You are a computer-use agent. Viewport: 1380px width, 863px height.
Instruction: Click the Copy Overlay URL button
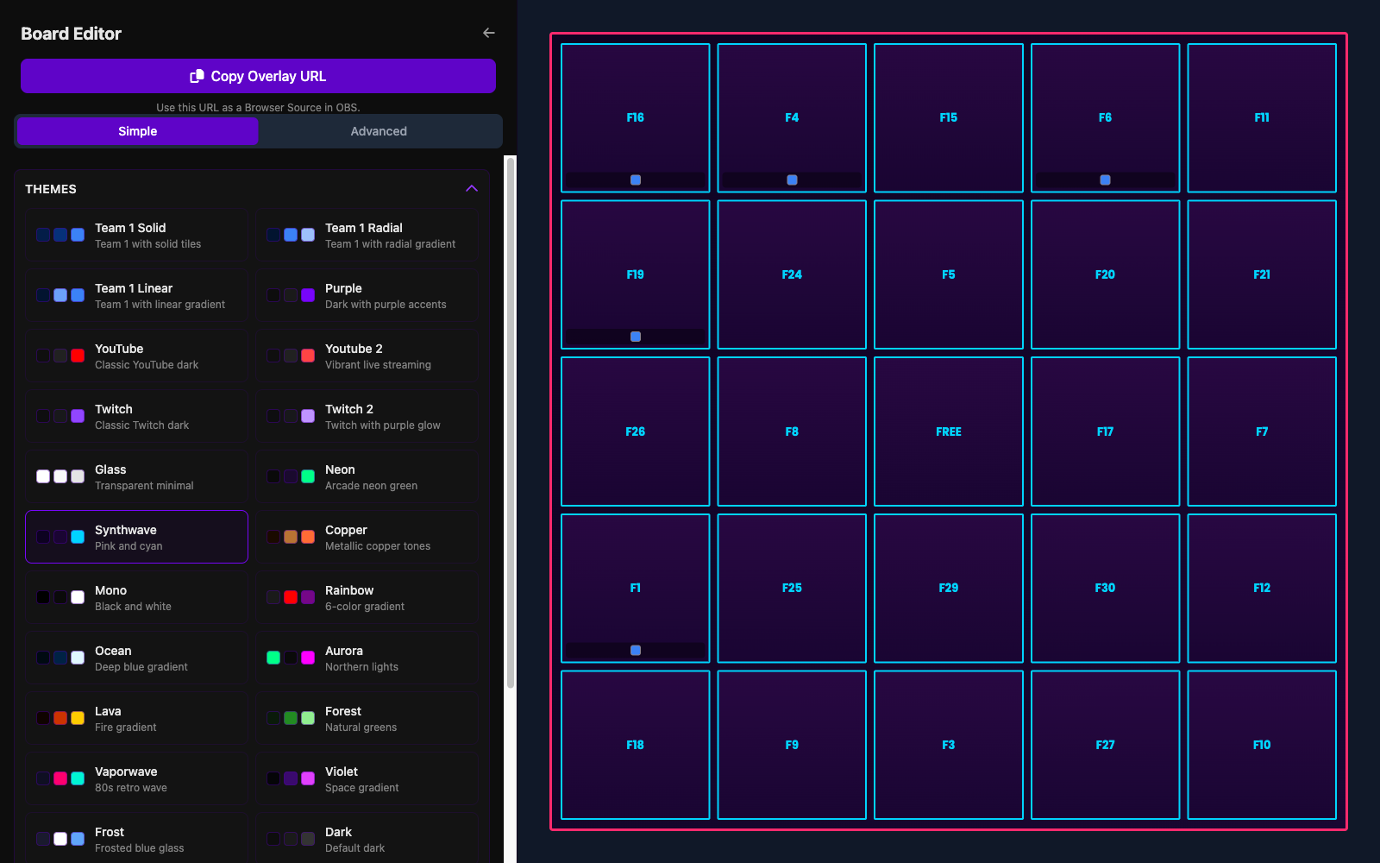point(258,76)
